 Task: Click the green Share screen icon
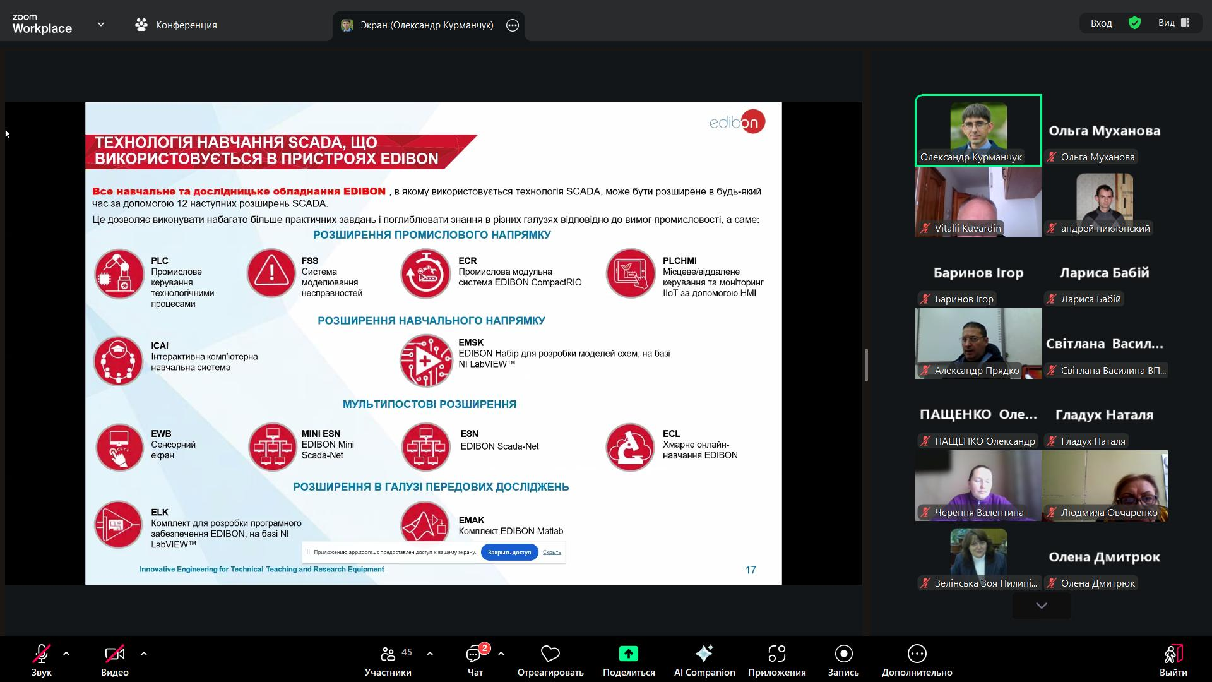coord(628,654)
